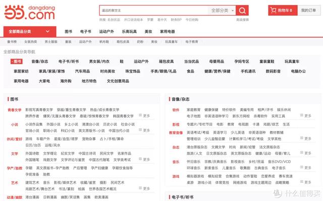Click hot search term 罗蒙
The width and height of the screenshot is (323, 201).
click(x=150, y=20)
